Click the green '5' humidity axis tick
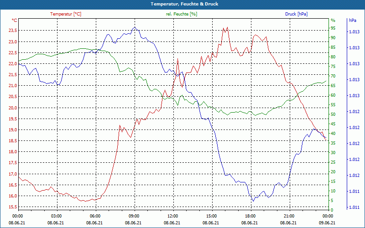Viewport: 365px width, 228px height. tap(332, 201)
